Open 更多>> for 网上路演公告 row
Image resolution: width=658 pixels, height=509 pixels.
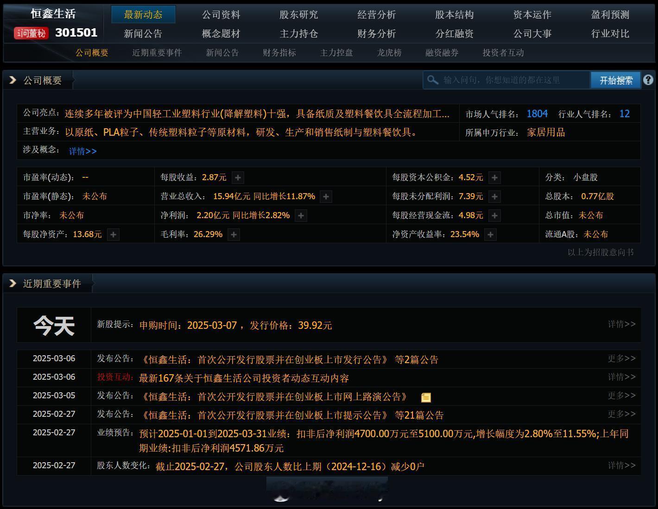pyautogui.click(x=622, y=396)
